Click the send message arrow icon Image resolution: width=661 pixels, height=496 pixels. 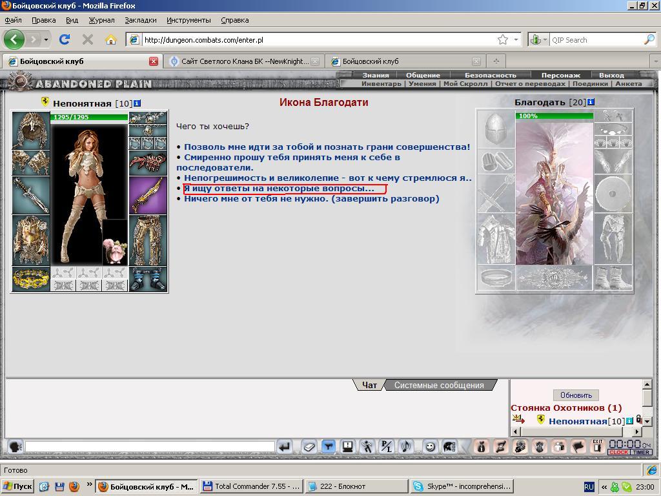[285, 446]
